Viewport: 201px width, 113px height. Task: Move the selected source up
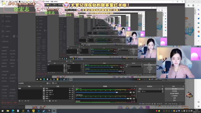coord(53,101)
